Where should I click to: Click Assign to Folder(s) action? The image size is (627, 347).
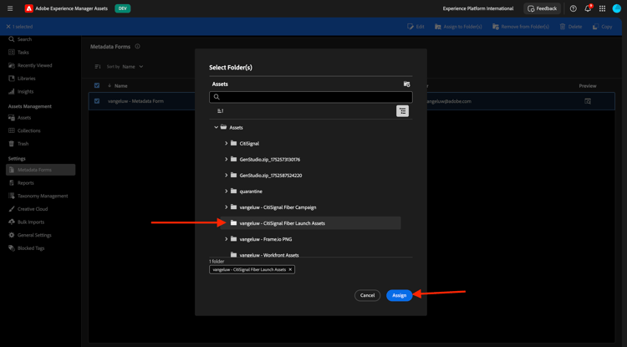click(459, 27)
